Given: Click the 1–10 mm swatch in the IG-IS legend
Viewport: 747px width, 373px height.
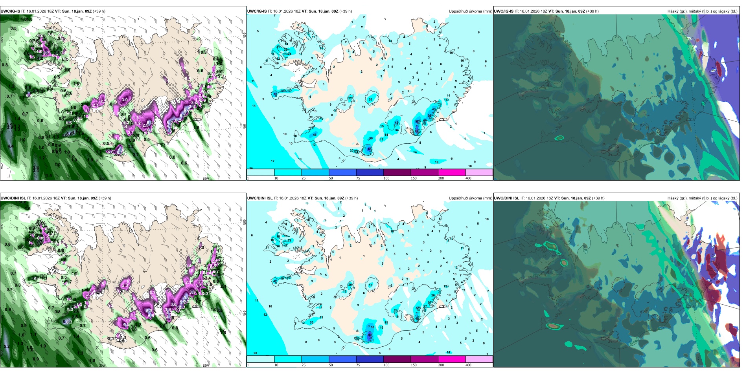Looking at the screenshot, I should point(261,172).
